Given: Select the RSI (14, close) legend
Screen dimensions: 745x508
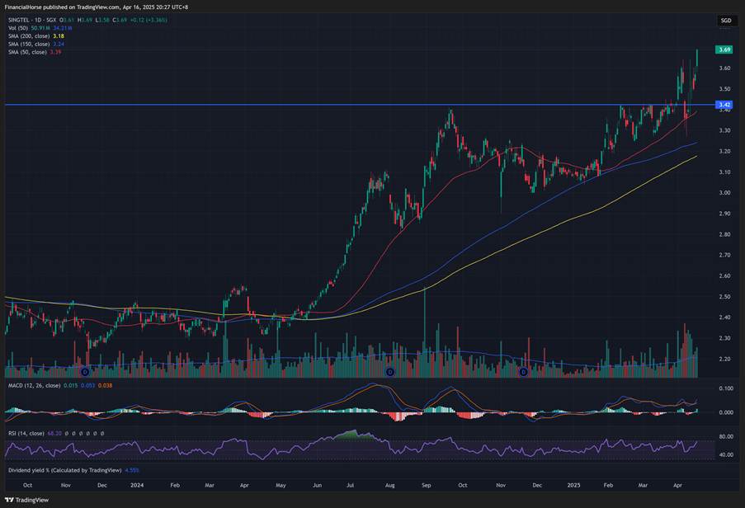Looking at the screenshot, I should point(26,434).
